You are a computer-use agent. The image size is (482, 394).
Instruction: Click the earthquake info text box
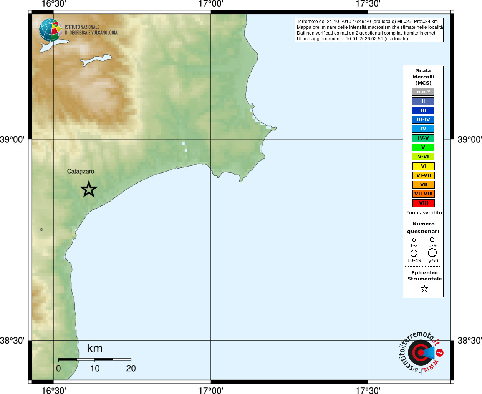tap(369, 30)
